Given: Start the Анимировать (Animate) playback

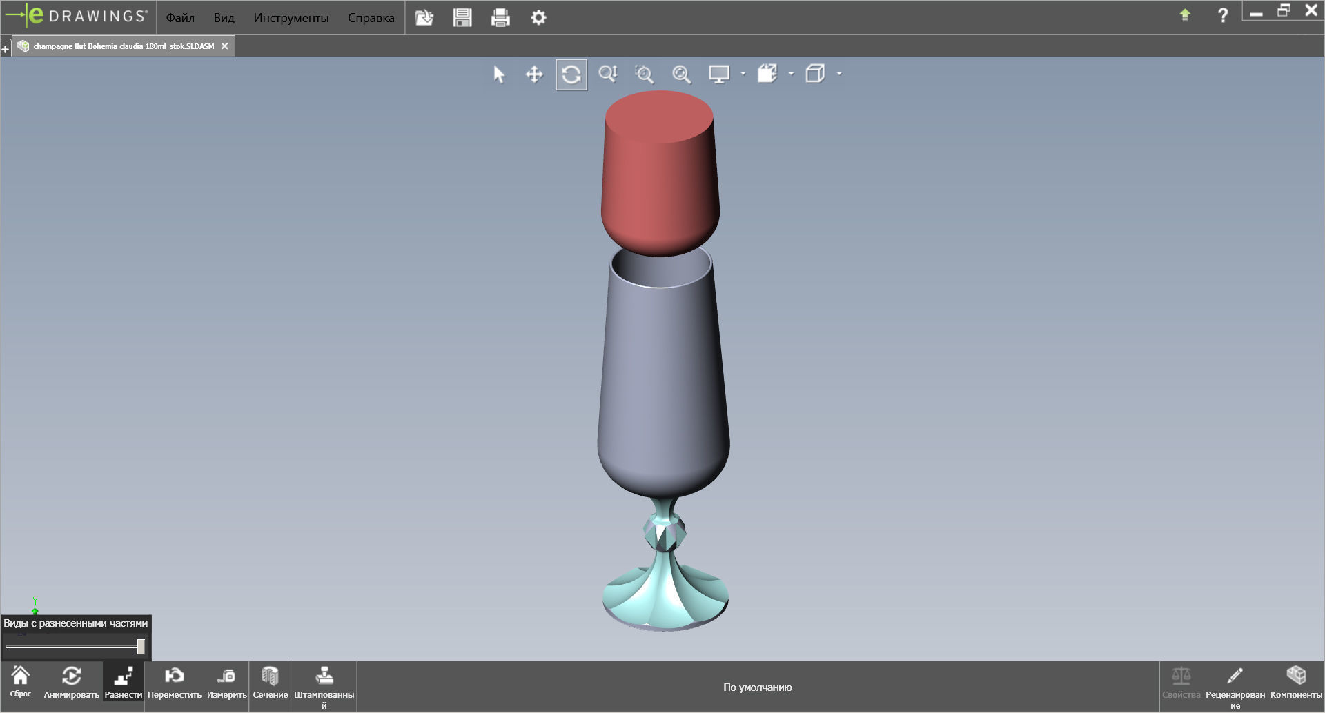Looking at the screenshot, I should point(72,683).
